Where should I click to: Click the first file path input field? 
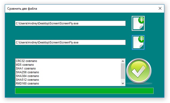coord(70,23)
